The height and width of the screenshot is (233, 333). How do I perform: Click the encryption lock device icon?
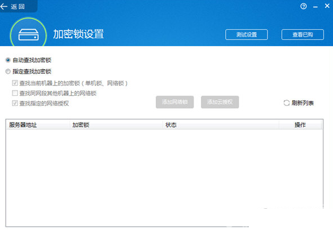coord(28,34)
